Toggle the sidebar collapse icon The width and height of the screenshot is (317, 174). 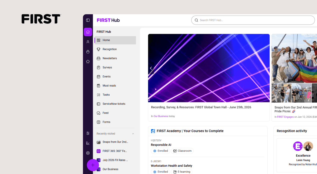88,20
